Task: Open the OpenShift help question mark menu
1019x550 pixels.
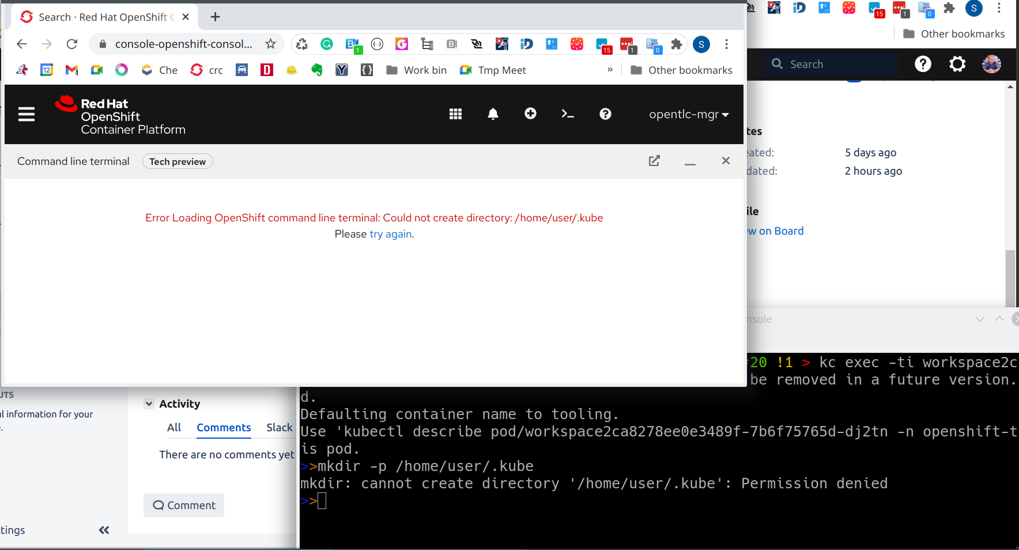Action: (x=605, y=114)
